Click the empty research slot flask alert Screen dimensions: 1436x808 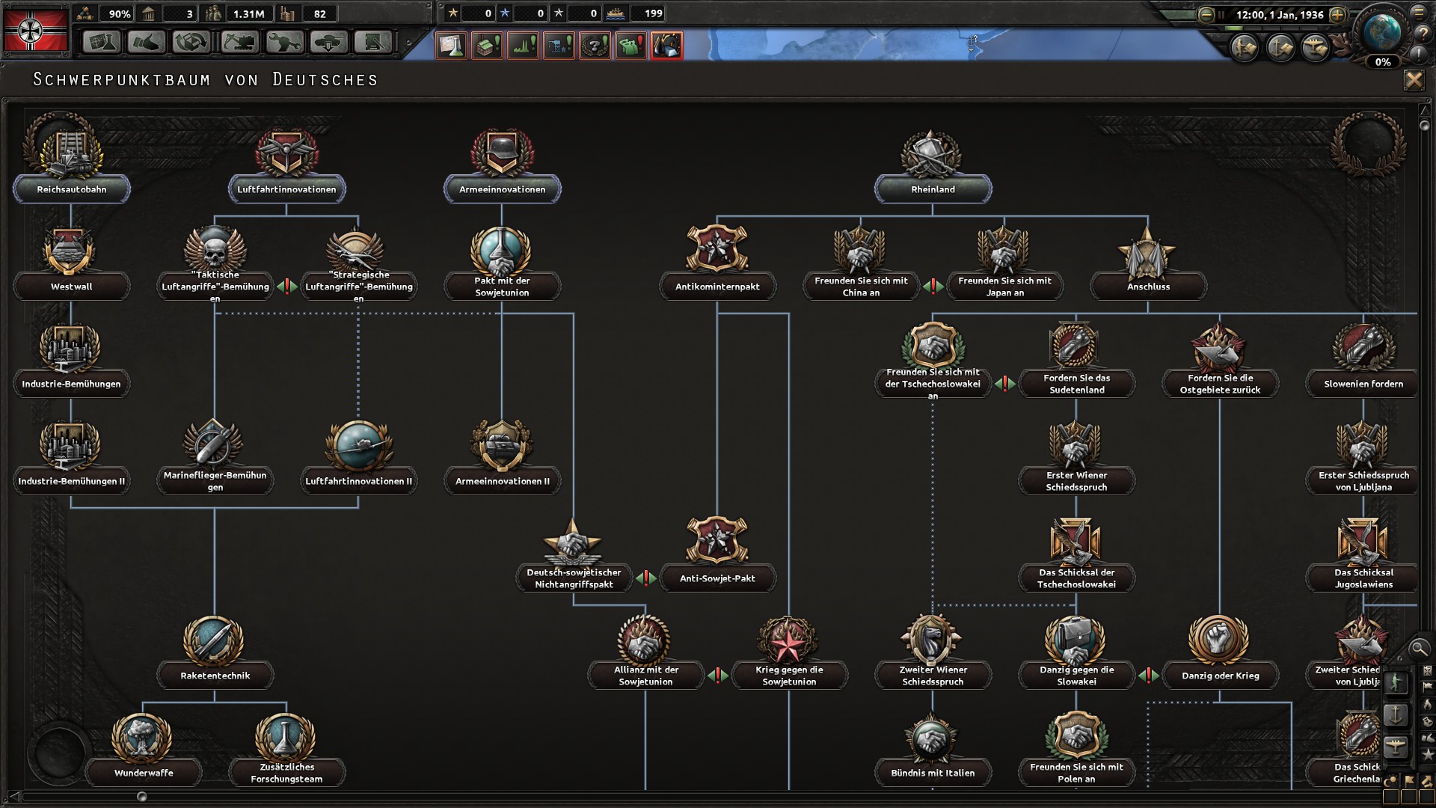[x=451, y=46]
